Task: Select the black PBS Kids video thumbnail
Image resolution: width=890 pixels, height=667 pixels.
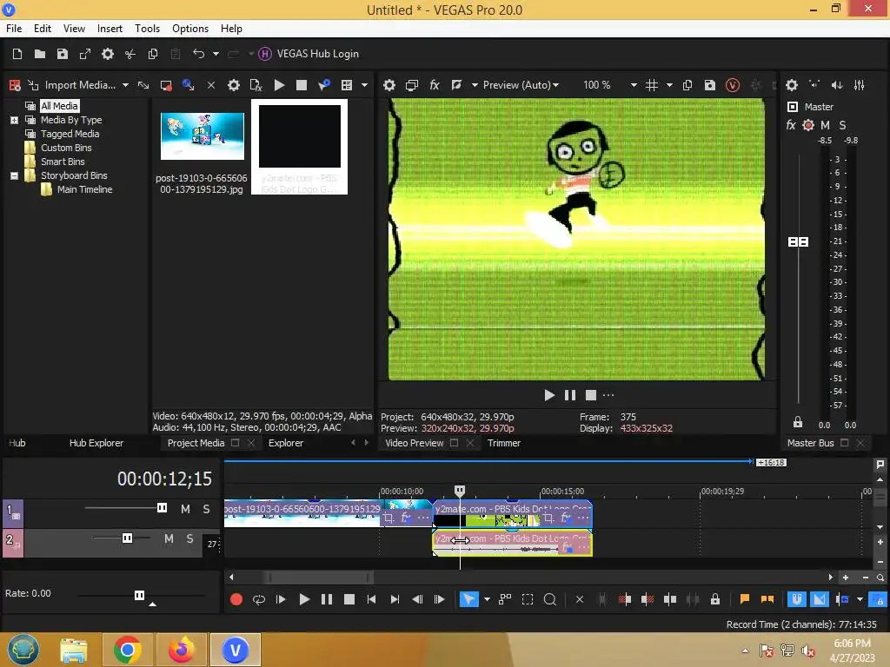Action: 300,136
